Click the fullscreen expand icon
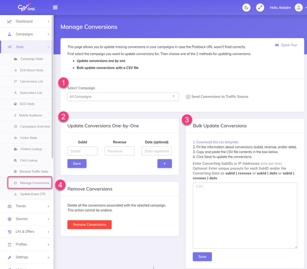The height and width of the screenshot is (269, 307). (260, 7)
